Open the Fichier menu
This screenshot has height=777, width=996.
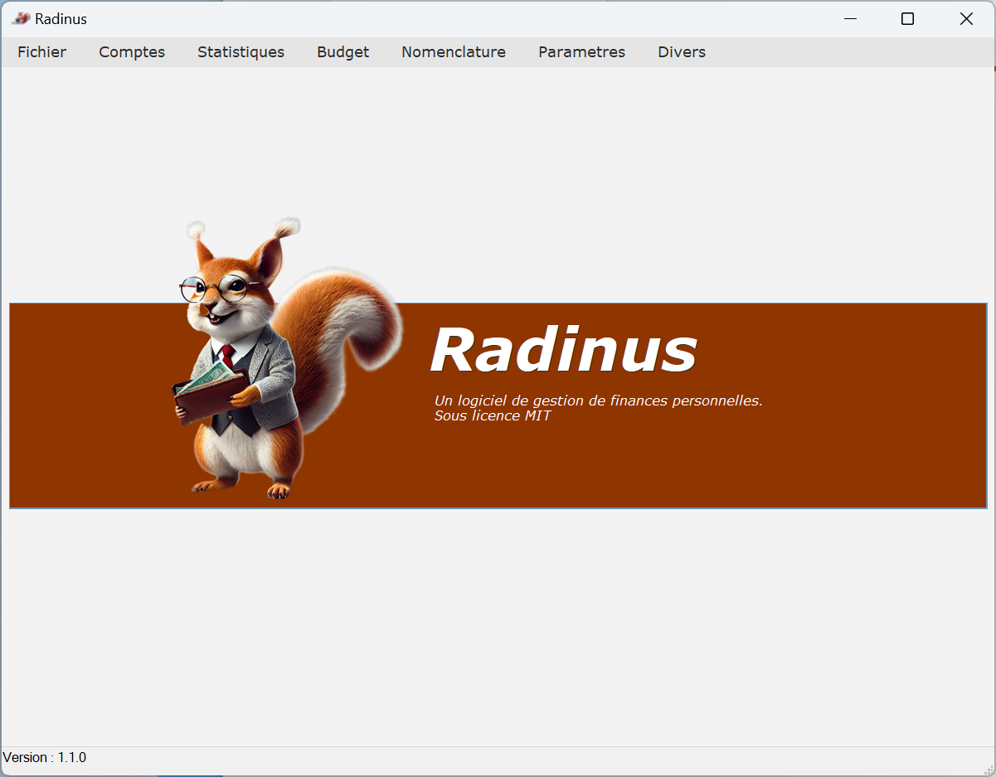click(41, 51)
